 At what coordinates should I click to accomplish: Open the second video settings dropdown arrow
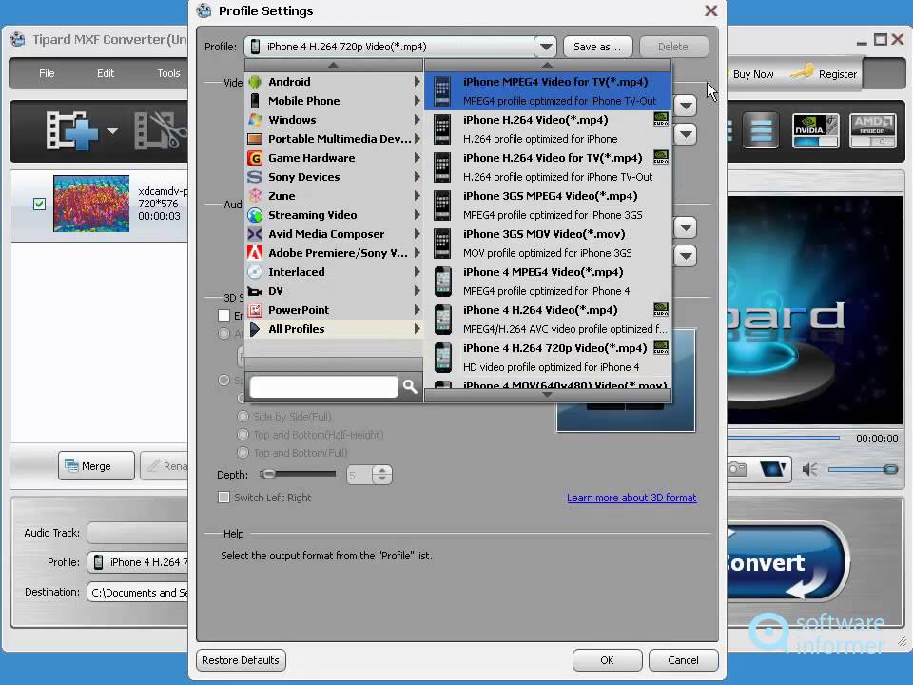click(686, 134)
